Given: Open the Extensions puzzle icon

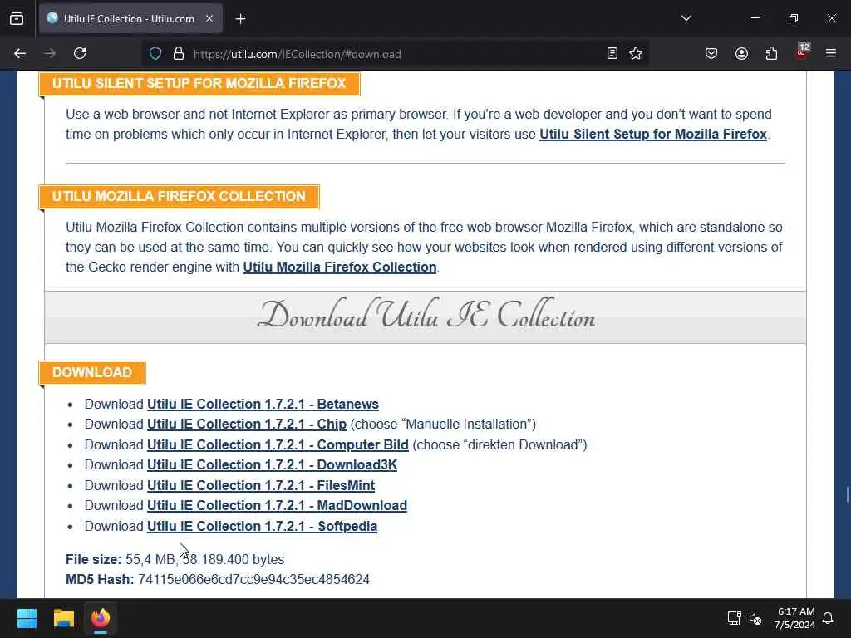Looking at the screenshot, I should click(x=771, y=53).
